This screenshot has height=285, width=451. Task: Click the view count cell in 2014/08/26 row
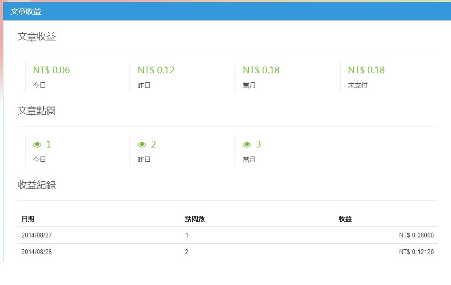pyautogui.click(x=186, y=252)
